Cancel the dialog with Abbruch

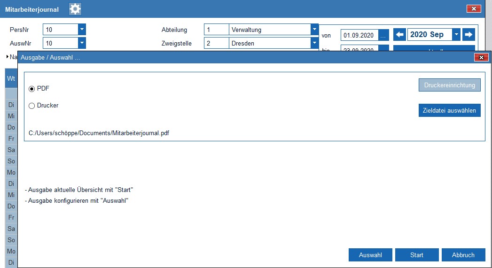point(463,255)
